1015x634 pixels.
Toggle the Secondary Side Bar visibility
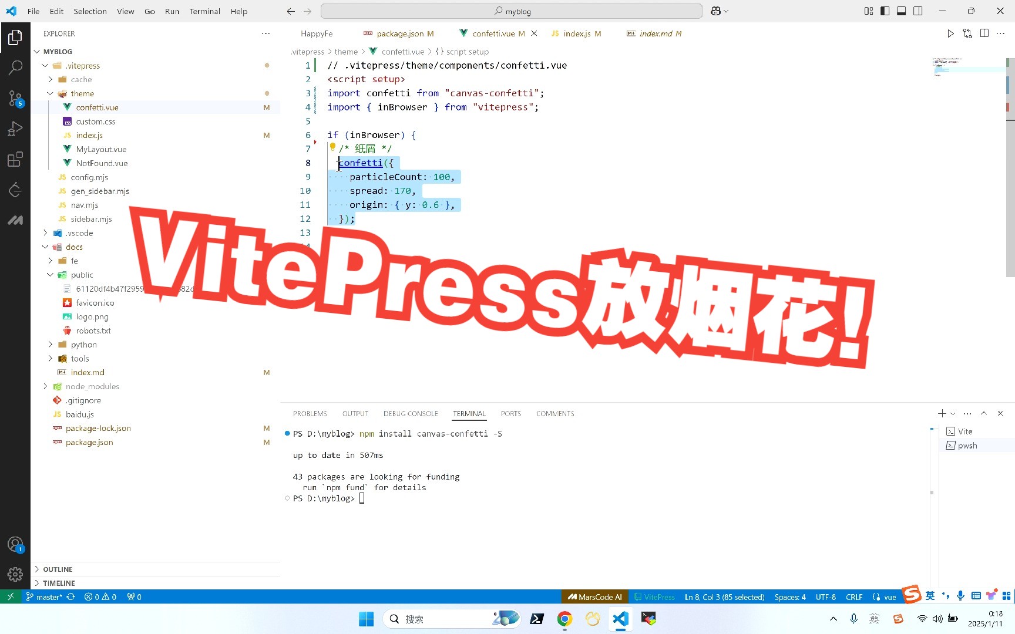tap(918, 11)
